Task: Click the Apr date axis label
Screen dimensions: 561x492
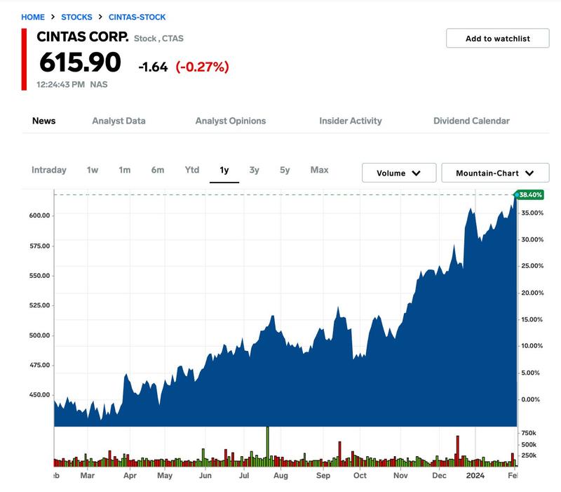Action: 130,476
